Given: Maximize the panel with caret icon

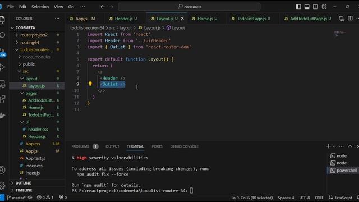Looking at the screenshot, I should (x=350, y=146).
